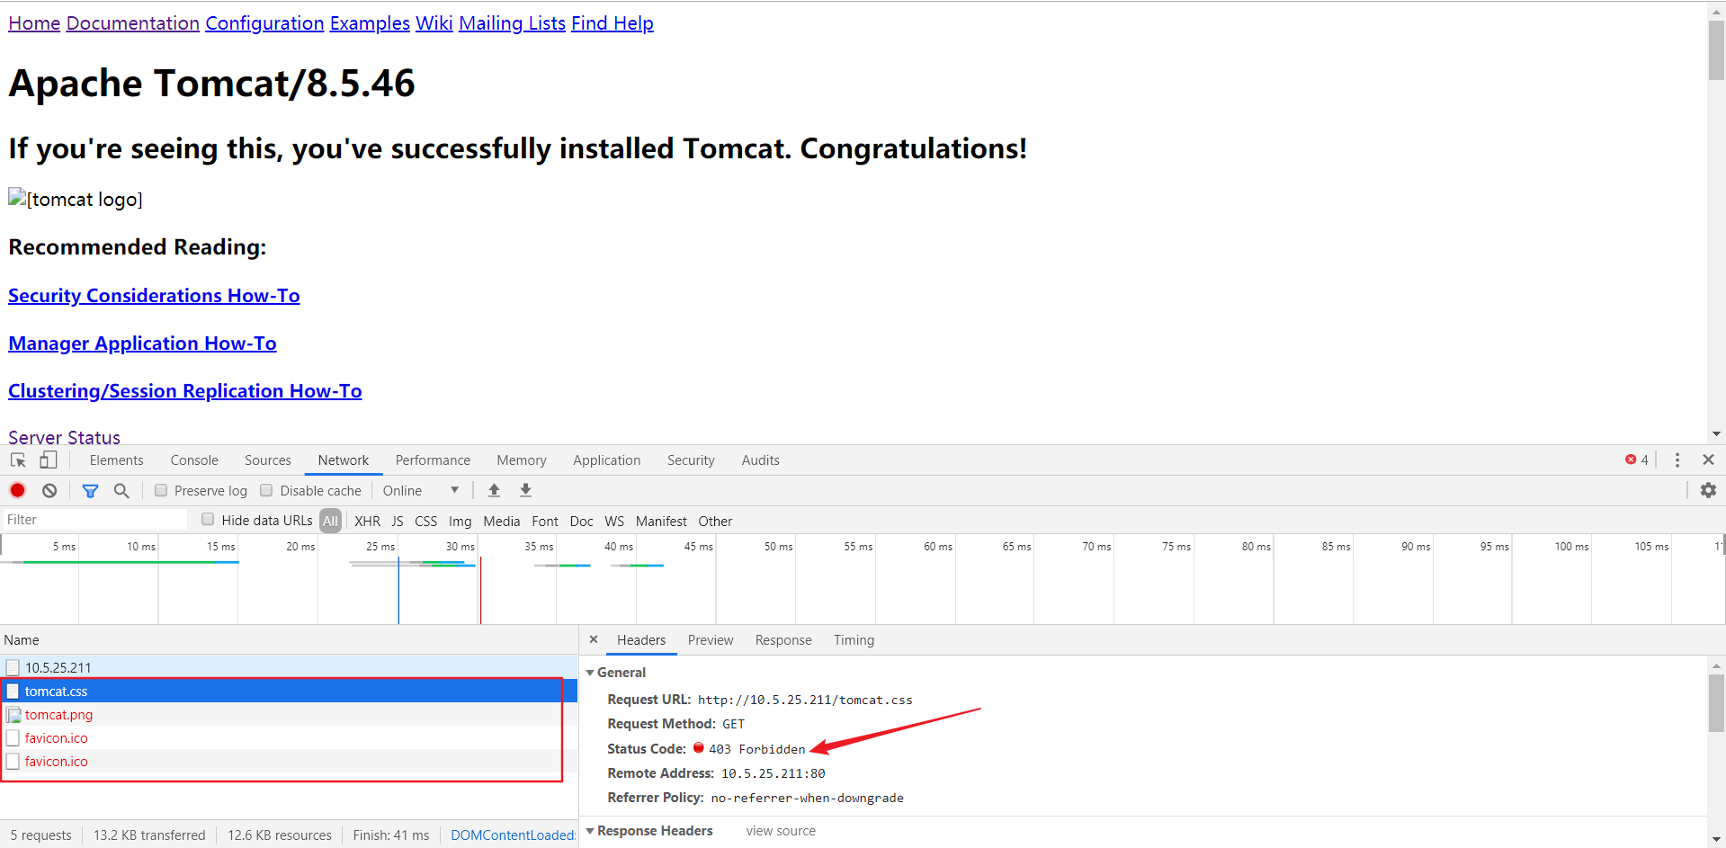Viewport: 1726px width, 848px height.
Task: Open the Home link
Action: click(34, 23)
